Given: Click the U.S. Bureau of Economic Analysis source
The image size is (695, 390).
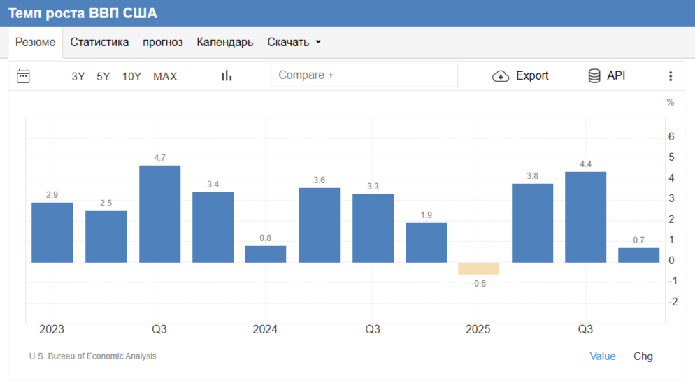Looking at the screenshot, I should [92, 356].
